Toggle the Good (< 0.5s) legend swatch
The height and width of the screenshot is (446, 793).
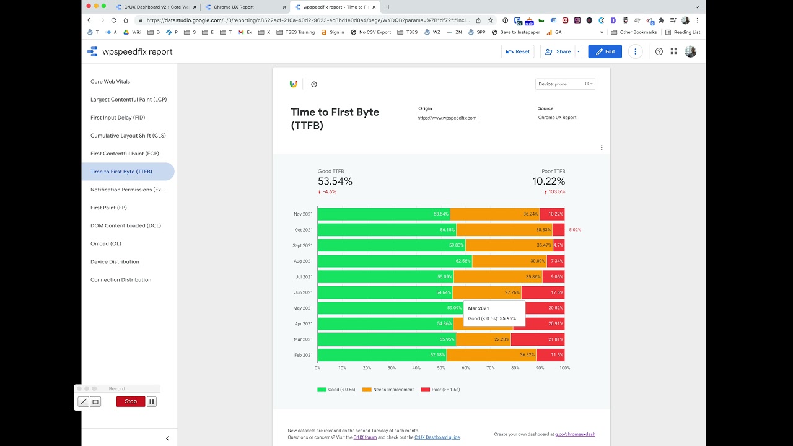point(322,390)
